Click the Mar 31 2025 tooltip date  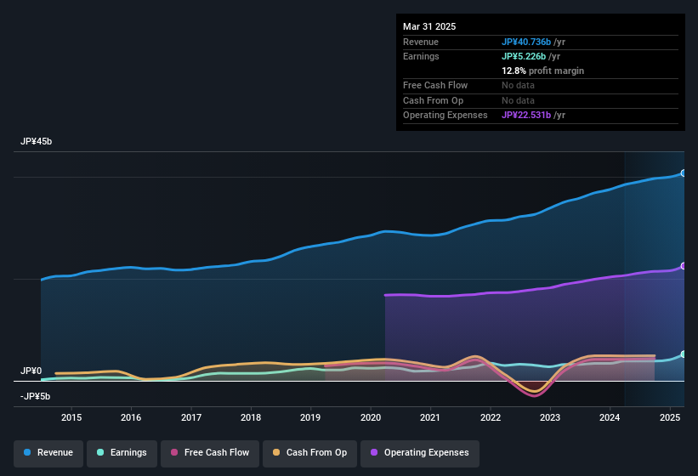tap(429, 26)
